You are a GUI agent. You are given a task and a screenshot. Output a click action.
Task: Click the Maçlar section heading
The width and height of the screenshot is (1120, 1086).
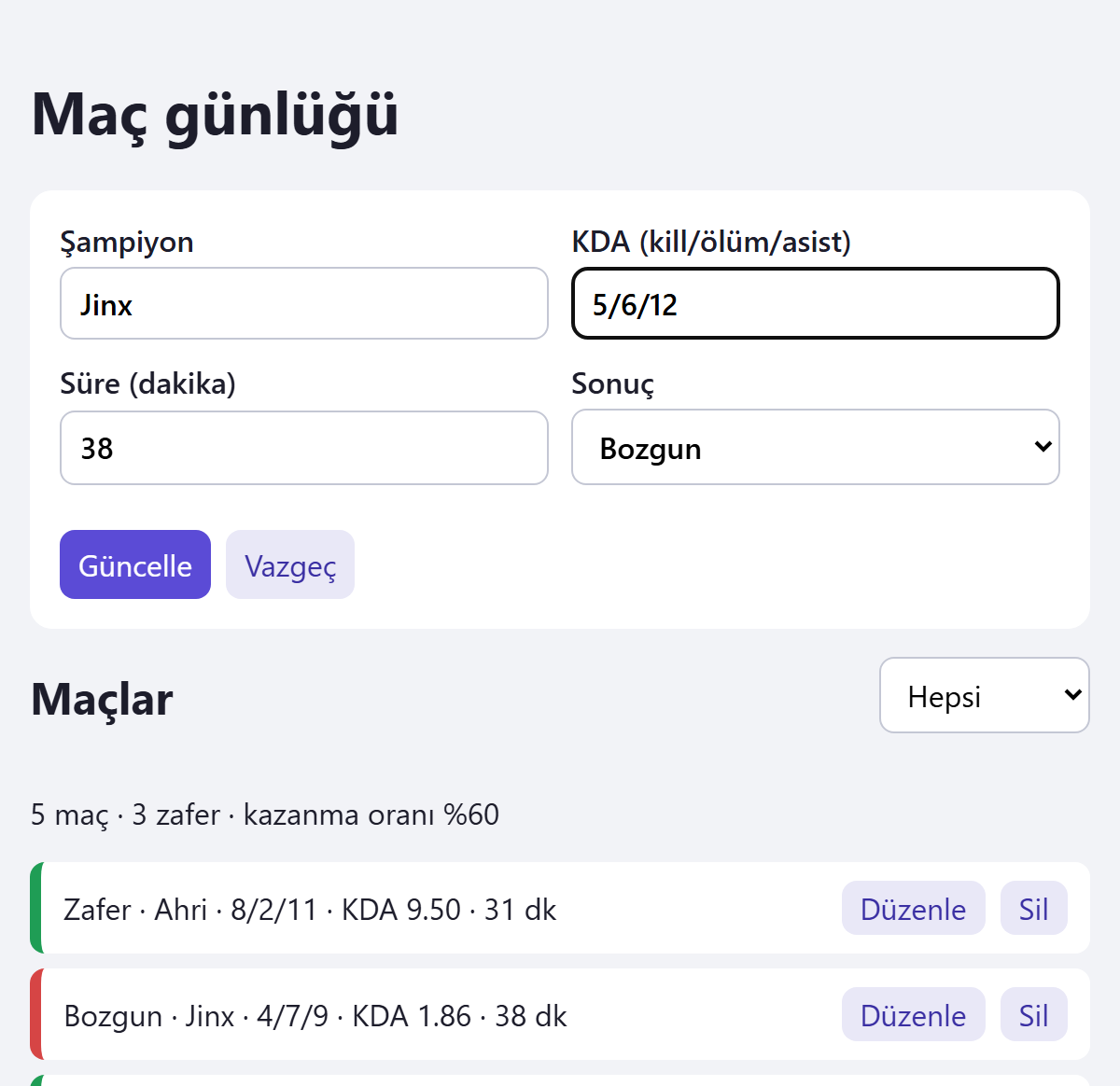(102, 699)
